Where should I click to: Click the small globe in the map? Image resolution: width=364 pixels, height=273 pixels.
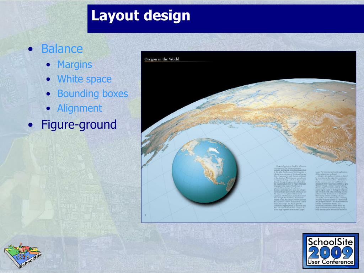point(204,171)
